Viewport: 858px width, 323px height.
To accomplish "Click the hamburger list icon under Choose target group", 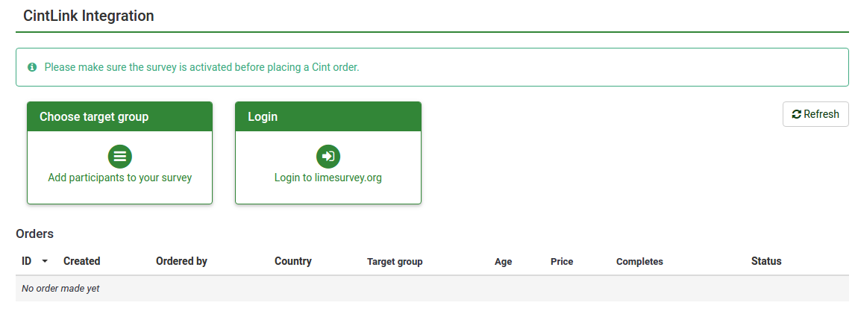I will (x=120, y=156).
